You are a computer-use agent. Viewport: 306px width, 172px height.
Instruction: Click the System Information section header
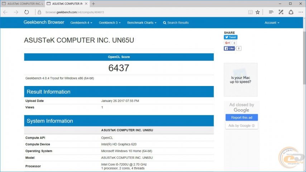119,121
